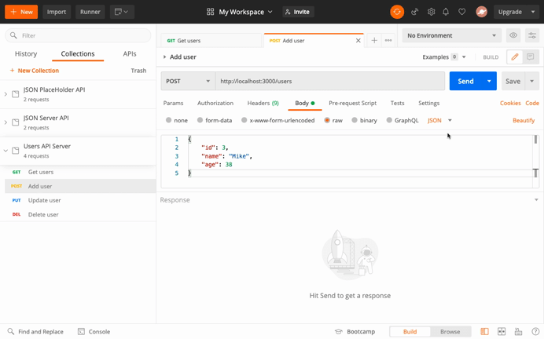
Task: Click the Import button
Action: coord(57,12)
